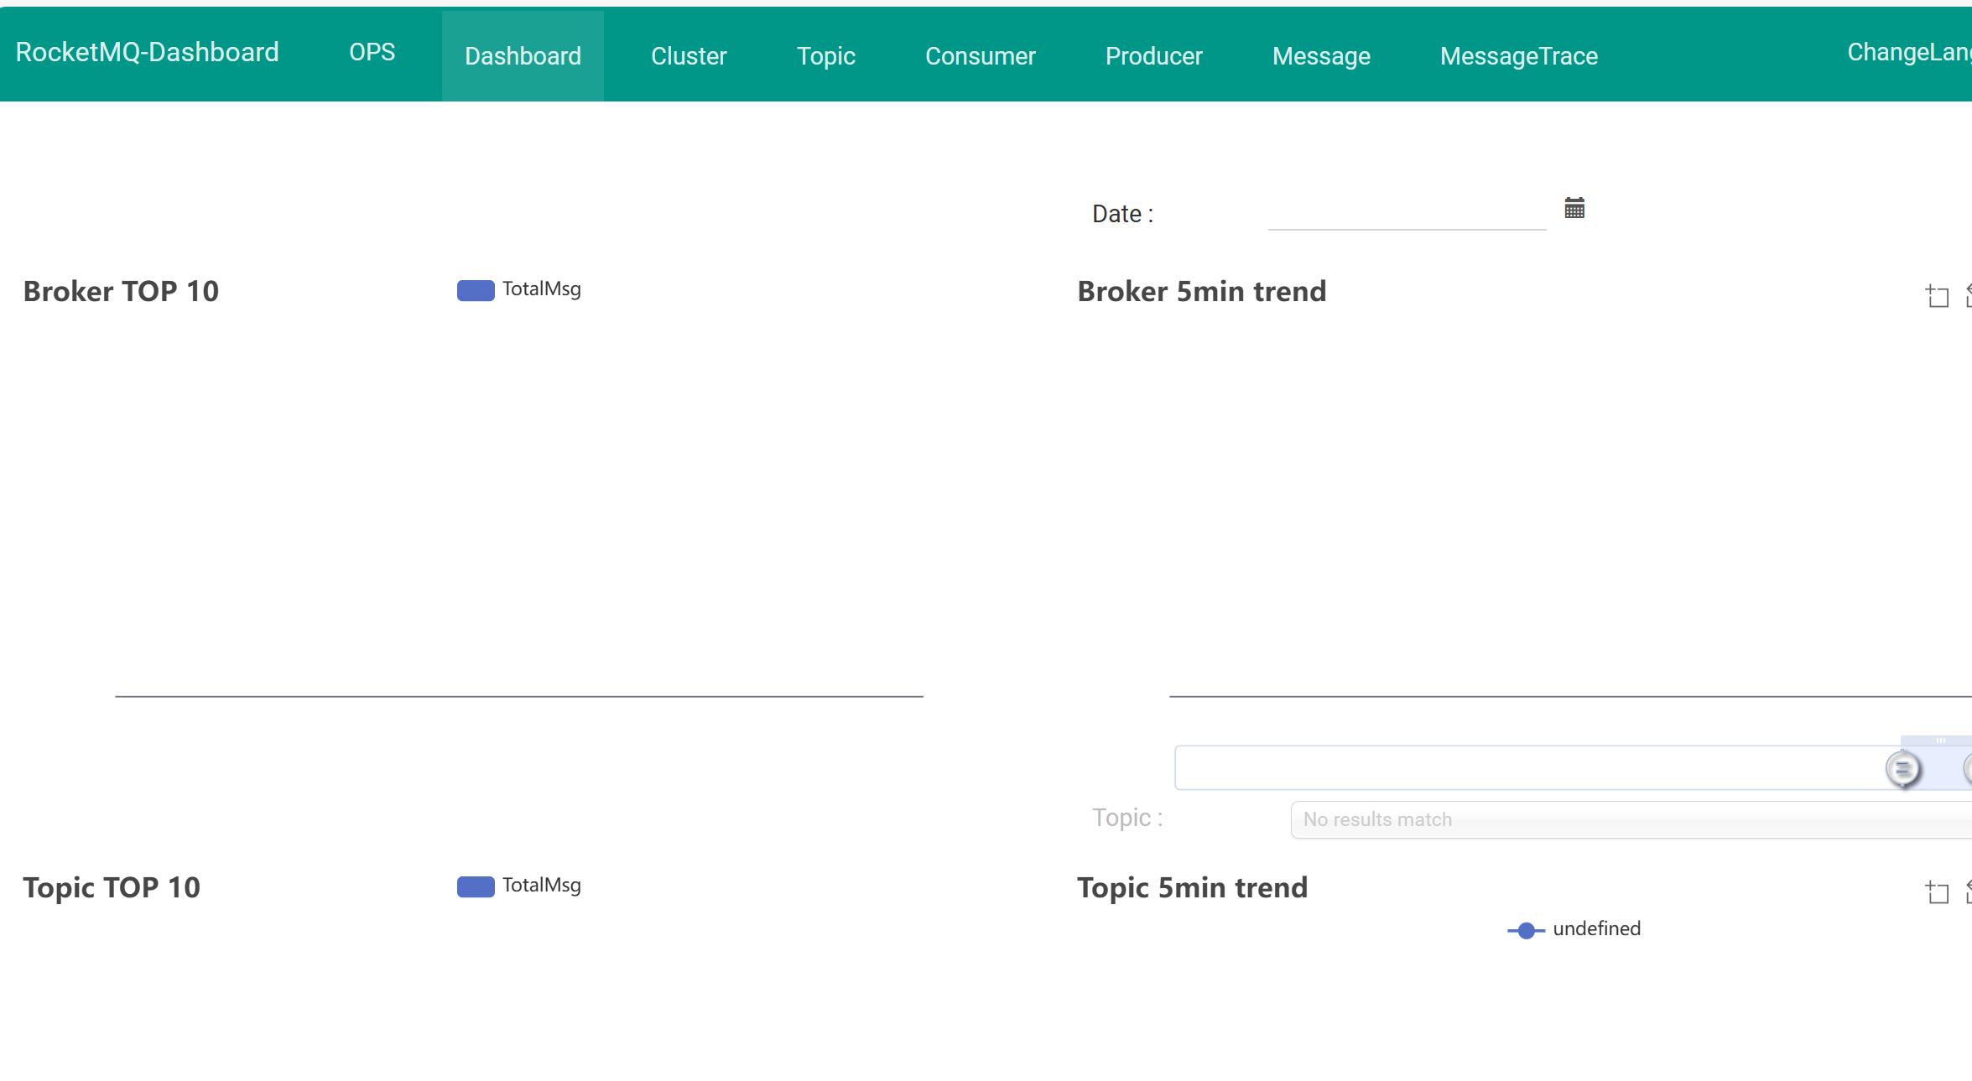Toggle the undefined series legend
Viewport: 1972px width, 1081px height.
point(1574,929)
